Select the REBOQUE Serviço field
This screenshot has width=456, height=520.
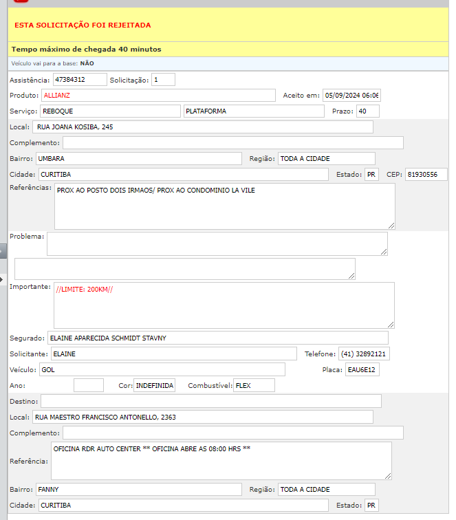pos(109,111)
